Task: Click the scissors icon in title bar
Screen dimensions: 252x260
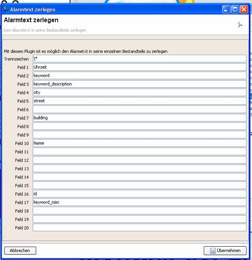Action: (6, 9)
